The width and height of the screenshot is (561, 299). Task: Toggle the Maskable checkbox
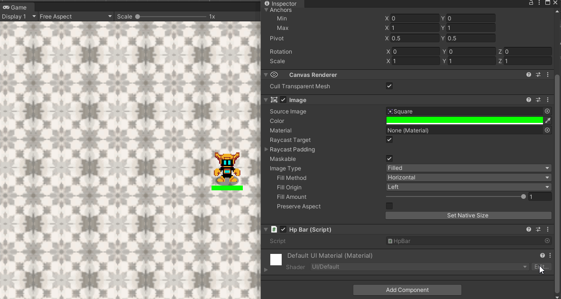point(389,159)
